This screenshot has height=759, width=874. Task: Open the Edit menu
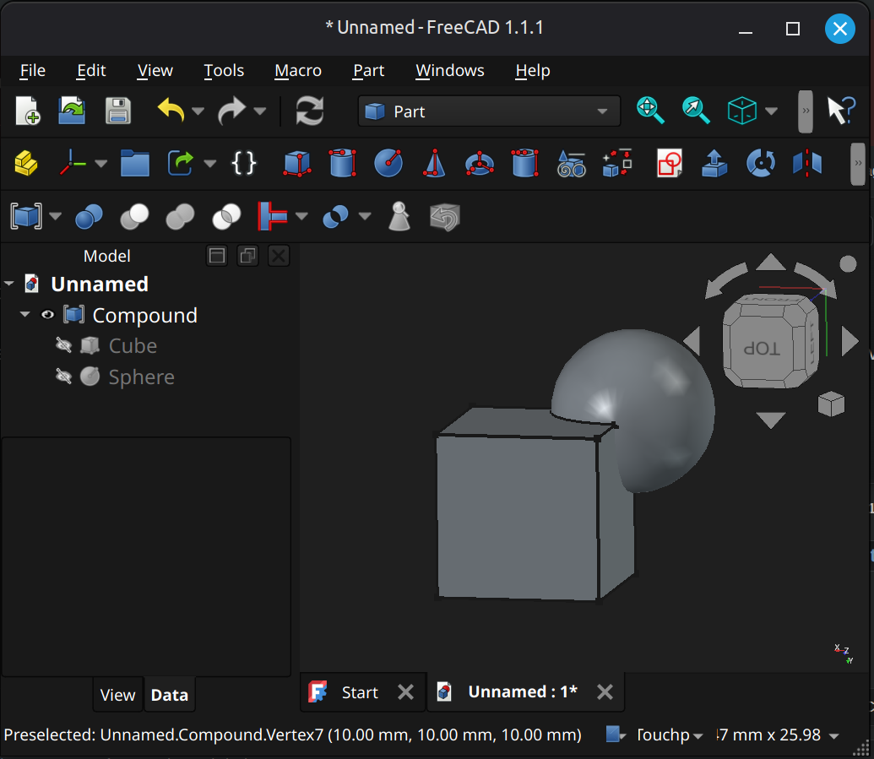[x=91, y=71]
